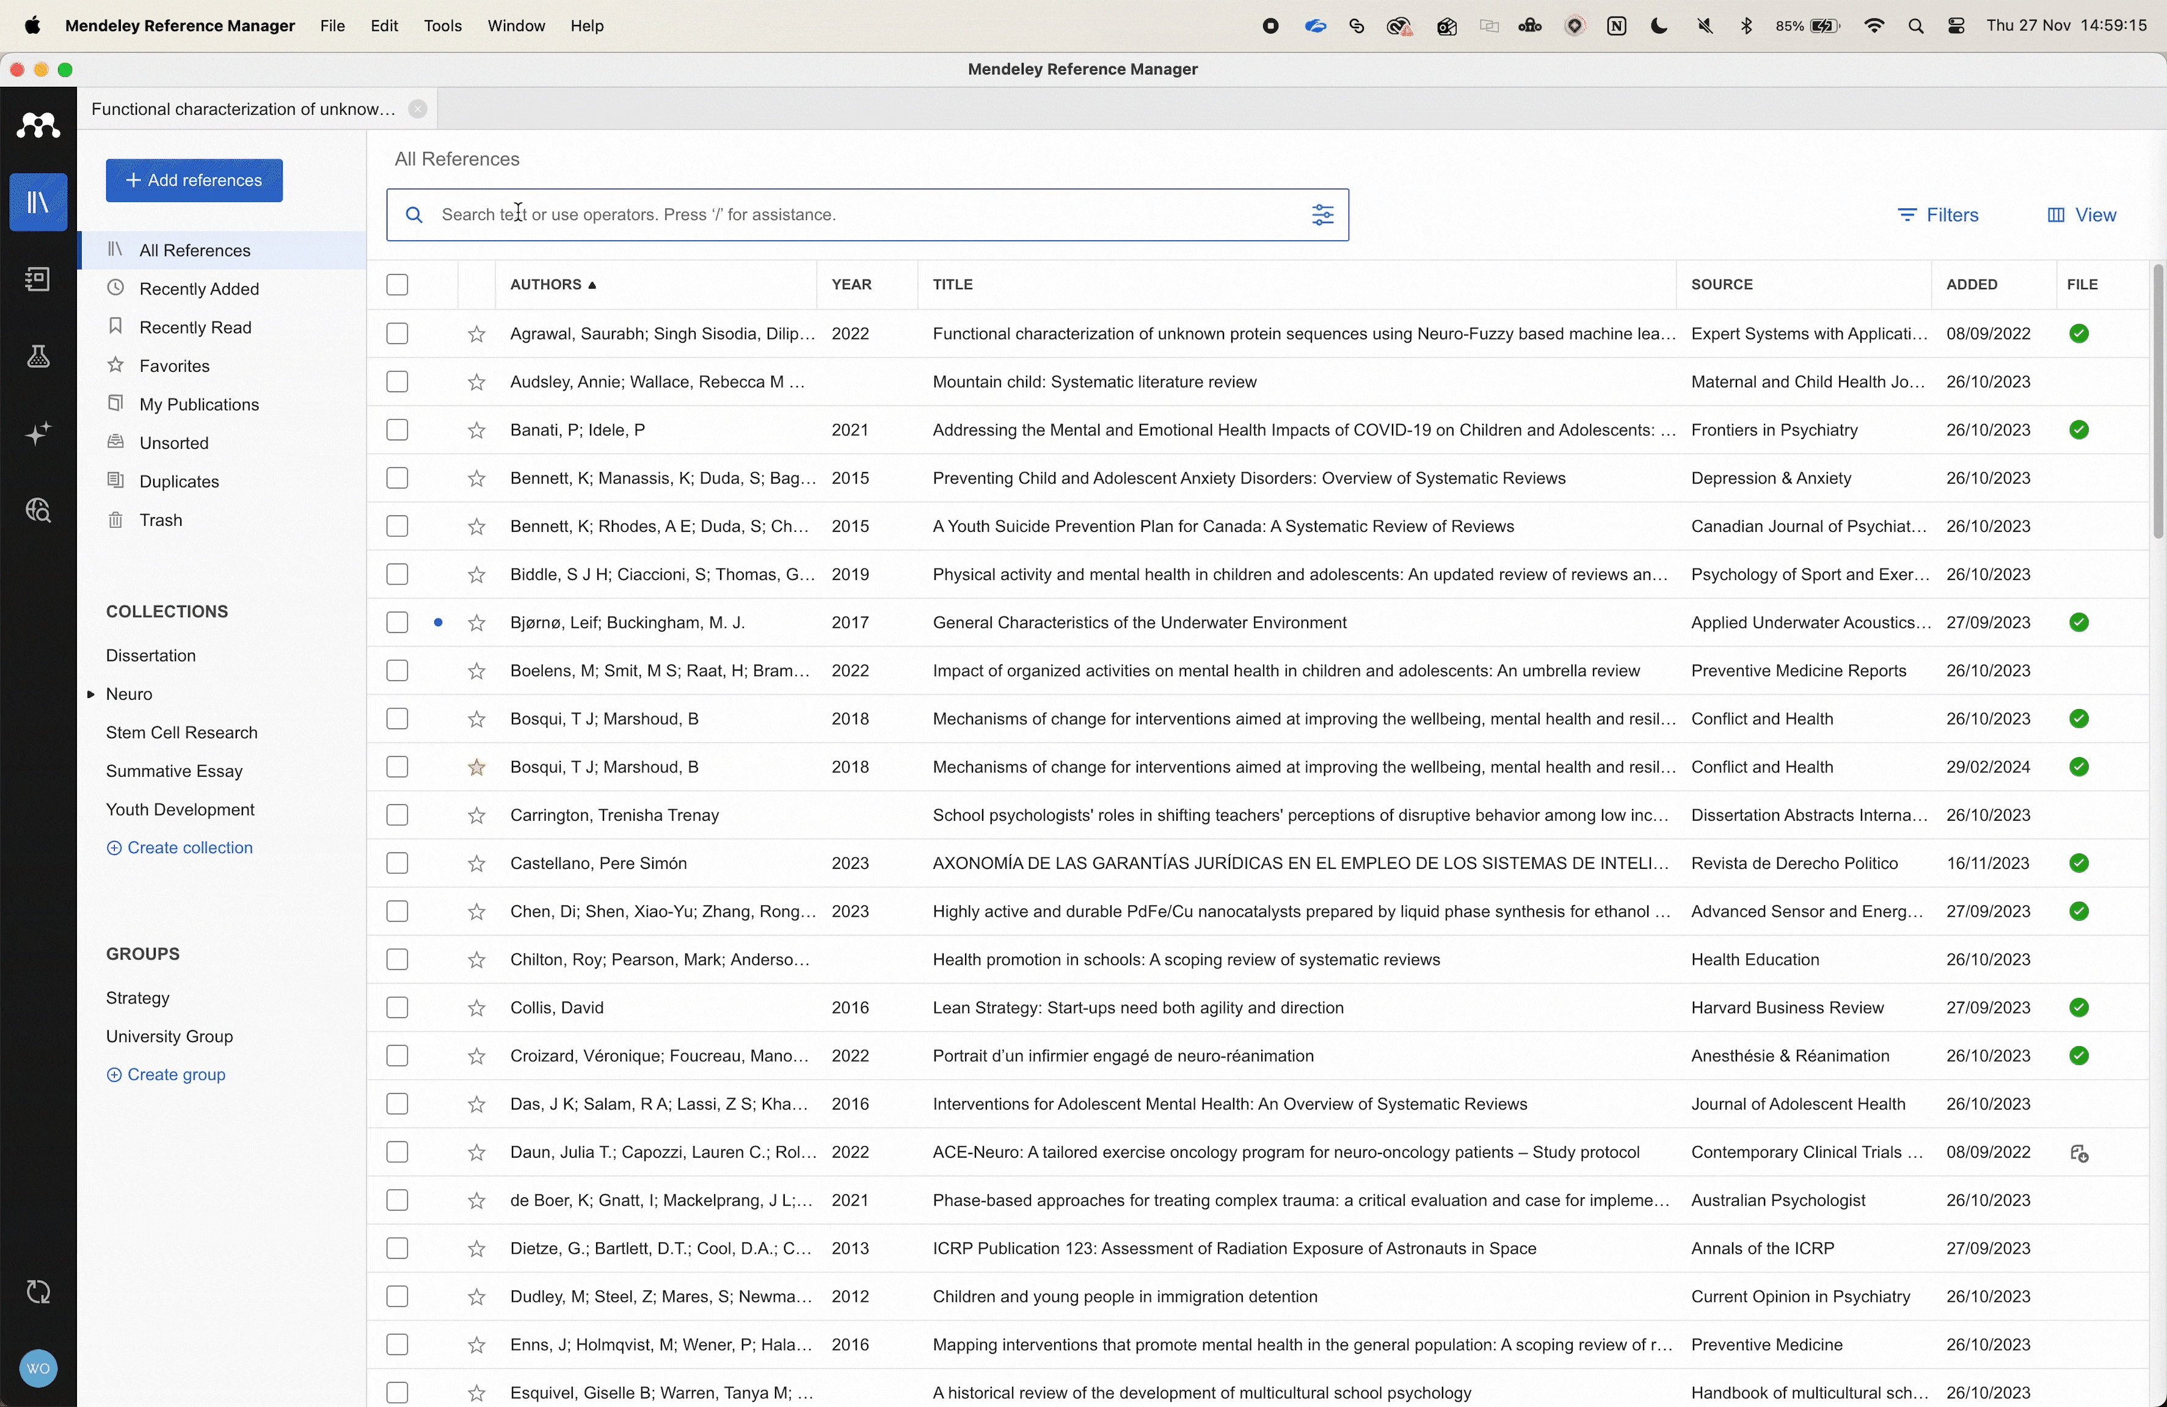Viewport: 2167px width, 1407px height.
Task: Open the Library icon in left sidebar
Action: [38, 202]
